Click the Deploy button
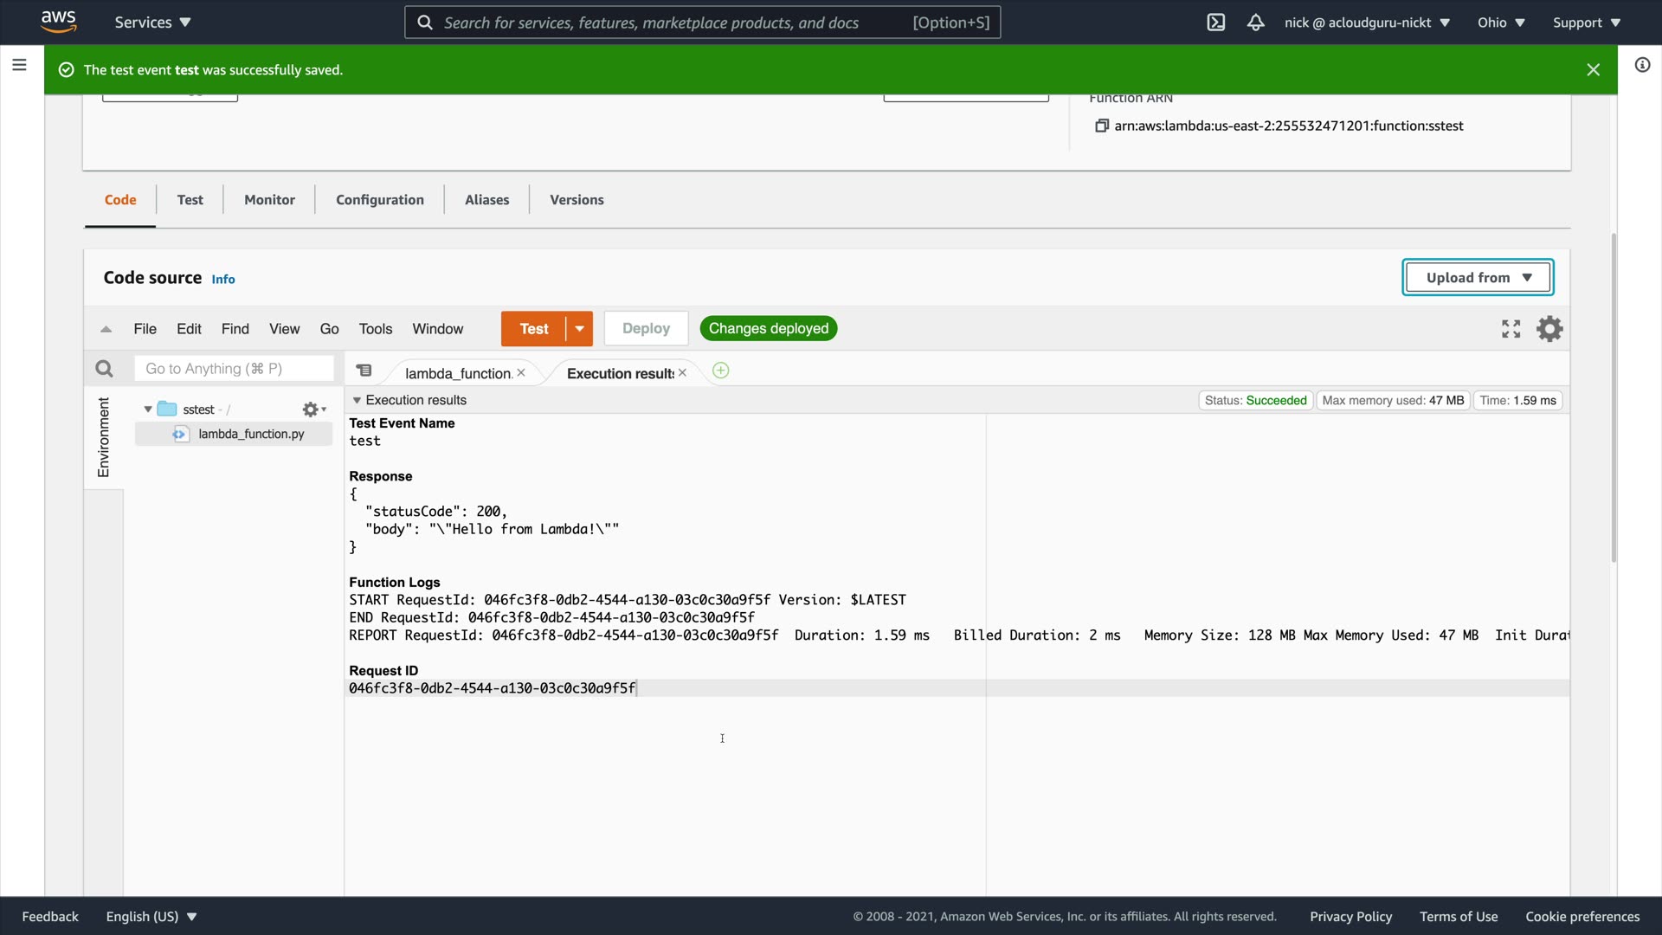 (x=646, y=329)
